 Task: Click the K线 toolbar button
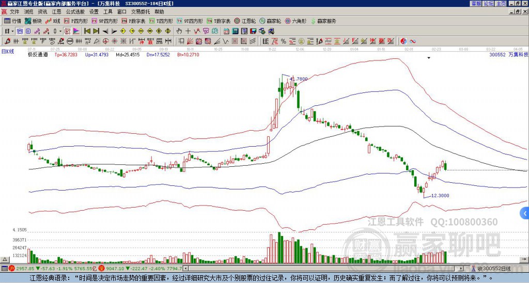click(53, 21)
